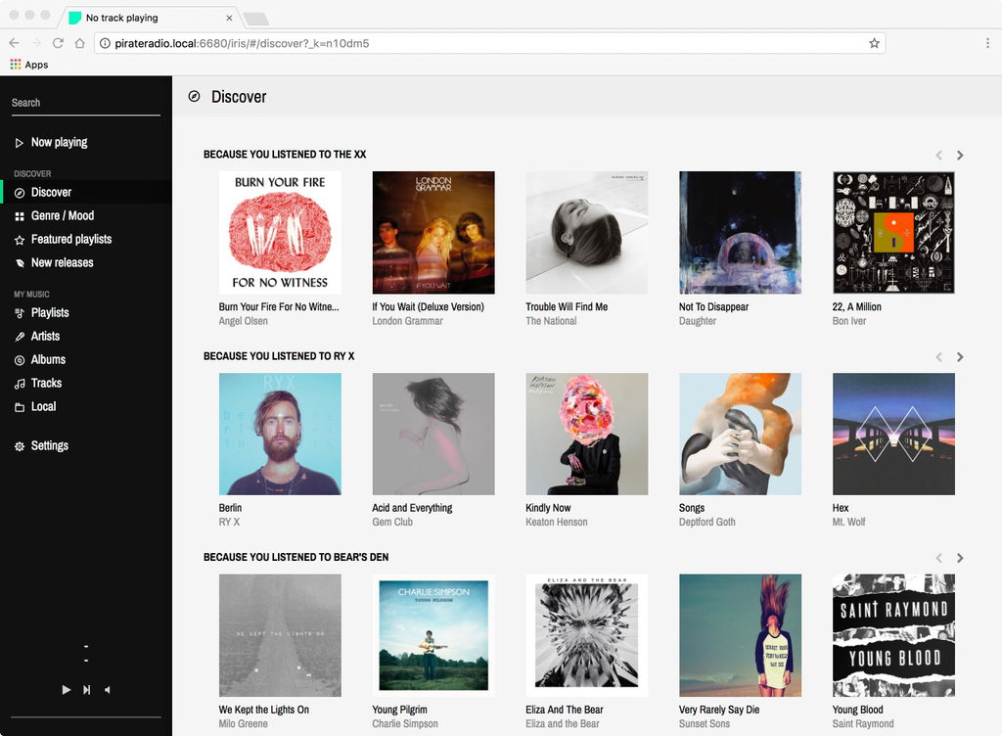Image resolution: width=1002 pixels, height=736 pixels.
Task: Click the Now playing play icon
Action: (x=20, y=143)
